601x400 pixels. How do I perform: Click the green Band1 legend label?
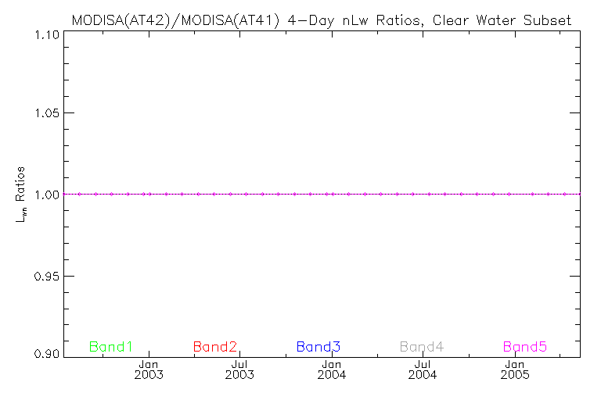111,347
